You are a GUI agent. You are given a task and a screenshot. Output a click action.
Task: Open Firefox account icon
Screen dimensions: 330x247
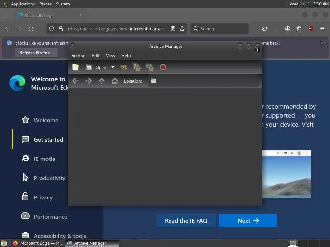click(287, 29)
